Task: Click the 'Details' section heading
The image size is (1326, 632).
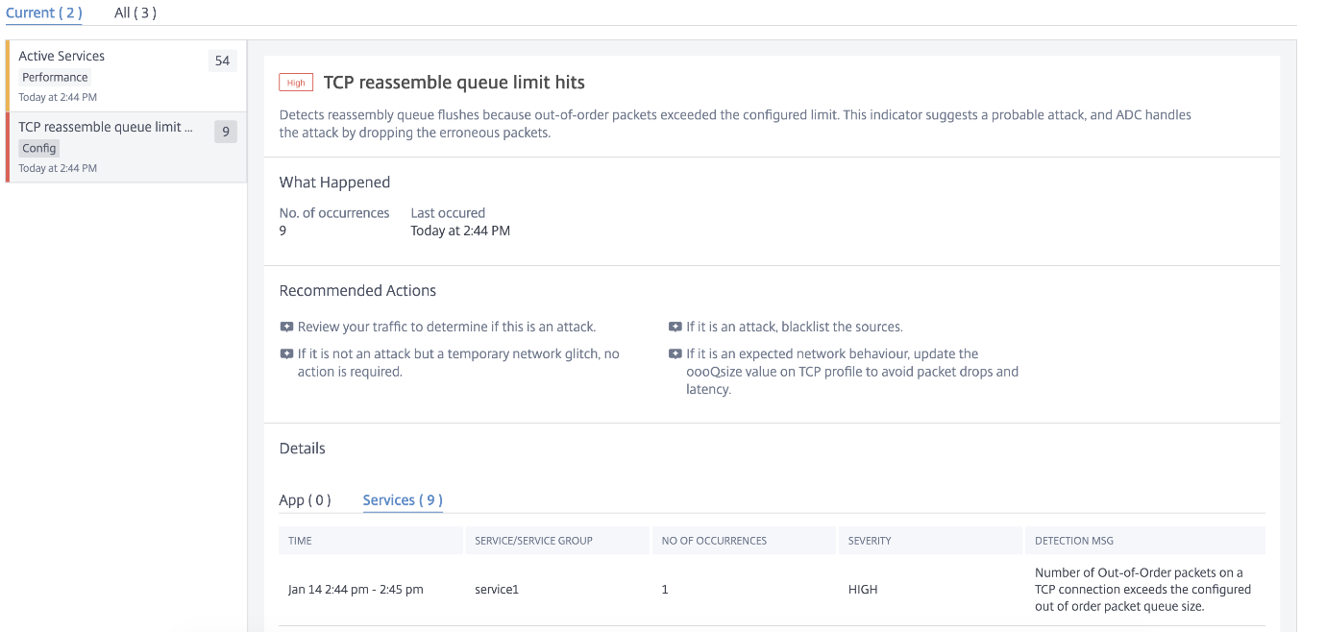Action: [x=303, y=449]
